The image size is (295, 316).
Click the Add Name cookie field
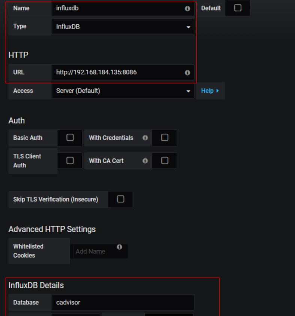[x=101, y=251]
